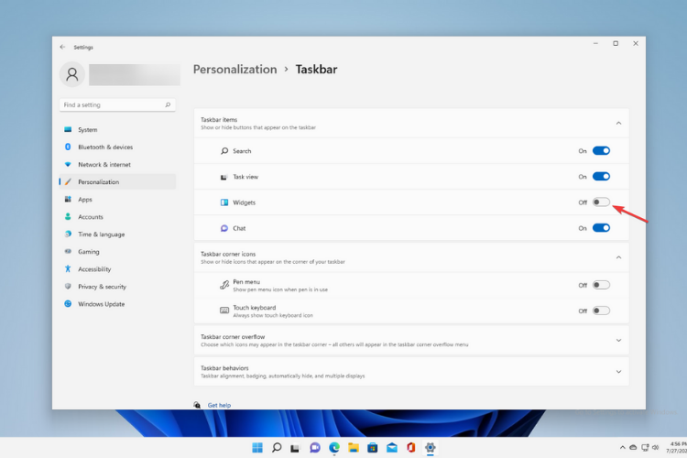
Task: Open Microsoft Store from the taskbar
Action: pyautogui.click(x=373, y=448)
